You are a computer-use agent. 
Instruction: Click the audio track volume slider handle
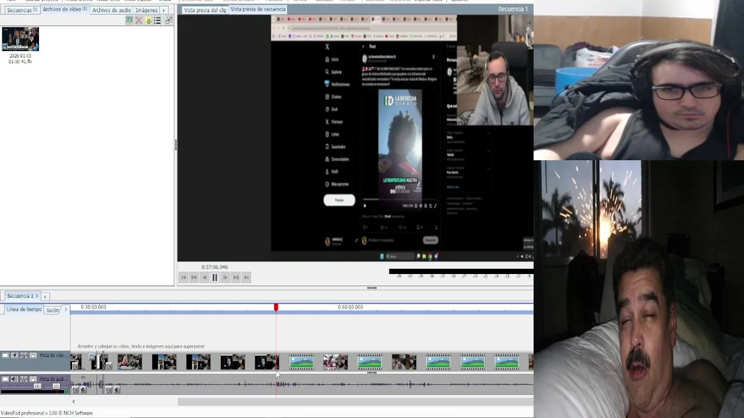tap(37, 386)
